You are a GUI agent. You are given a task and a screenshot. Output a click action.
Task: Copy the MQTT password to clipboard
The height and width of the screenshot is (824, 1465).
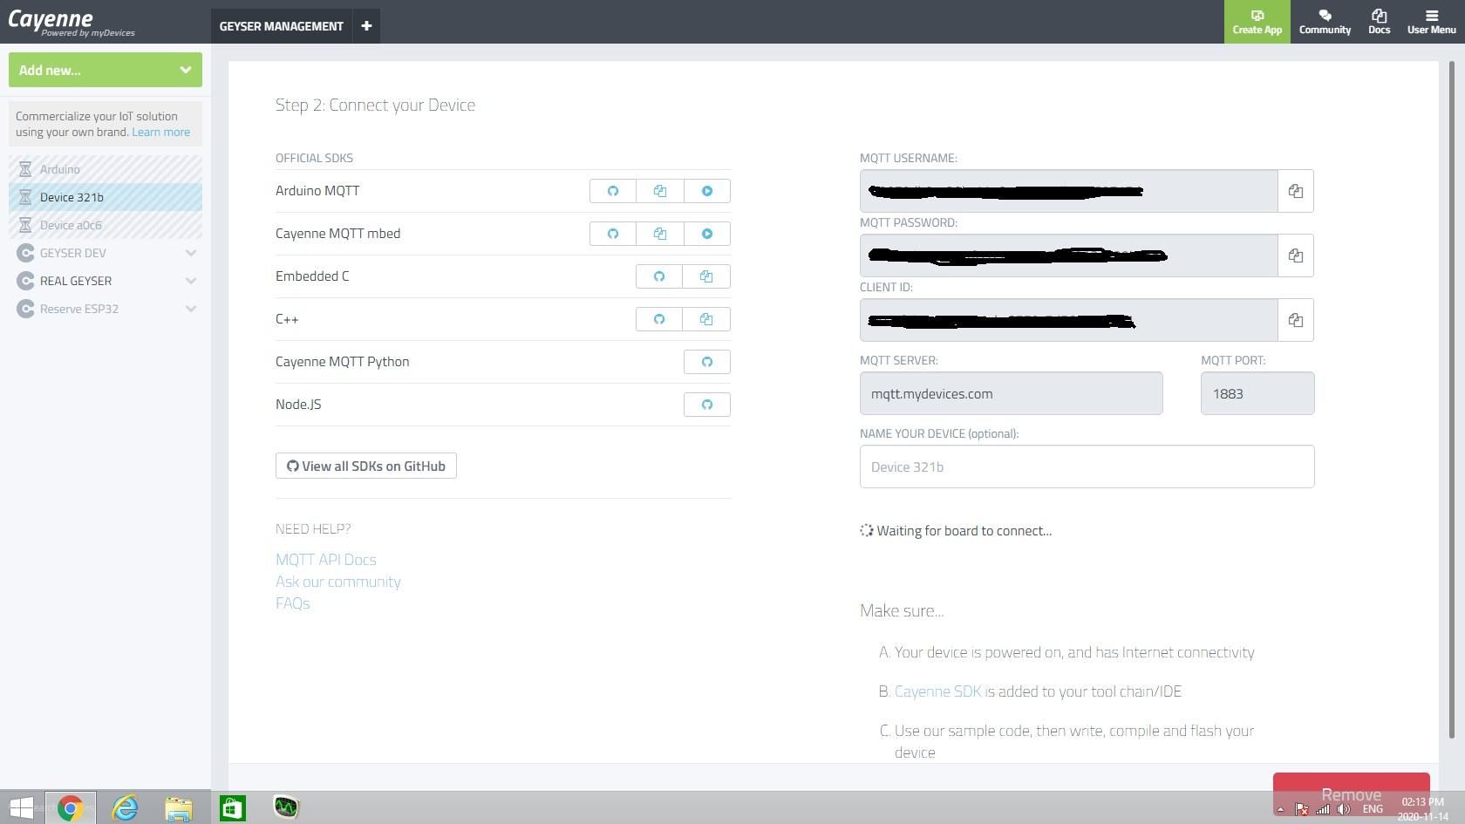(1296, 255)
